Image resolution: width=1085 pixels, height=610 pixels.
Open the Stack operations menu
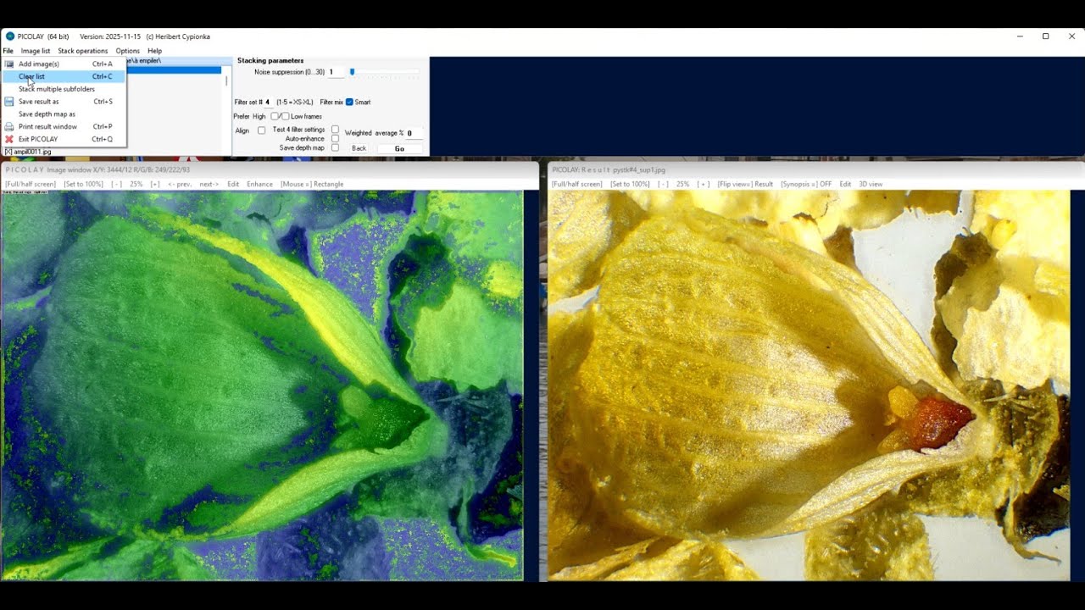83,51
